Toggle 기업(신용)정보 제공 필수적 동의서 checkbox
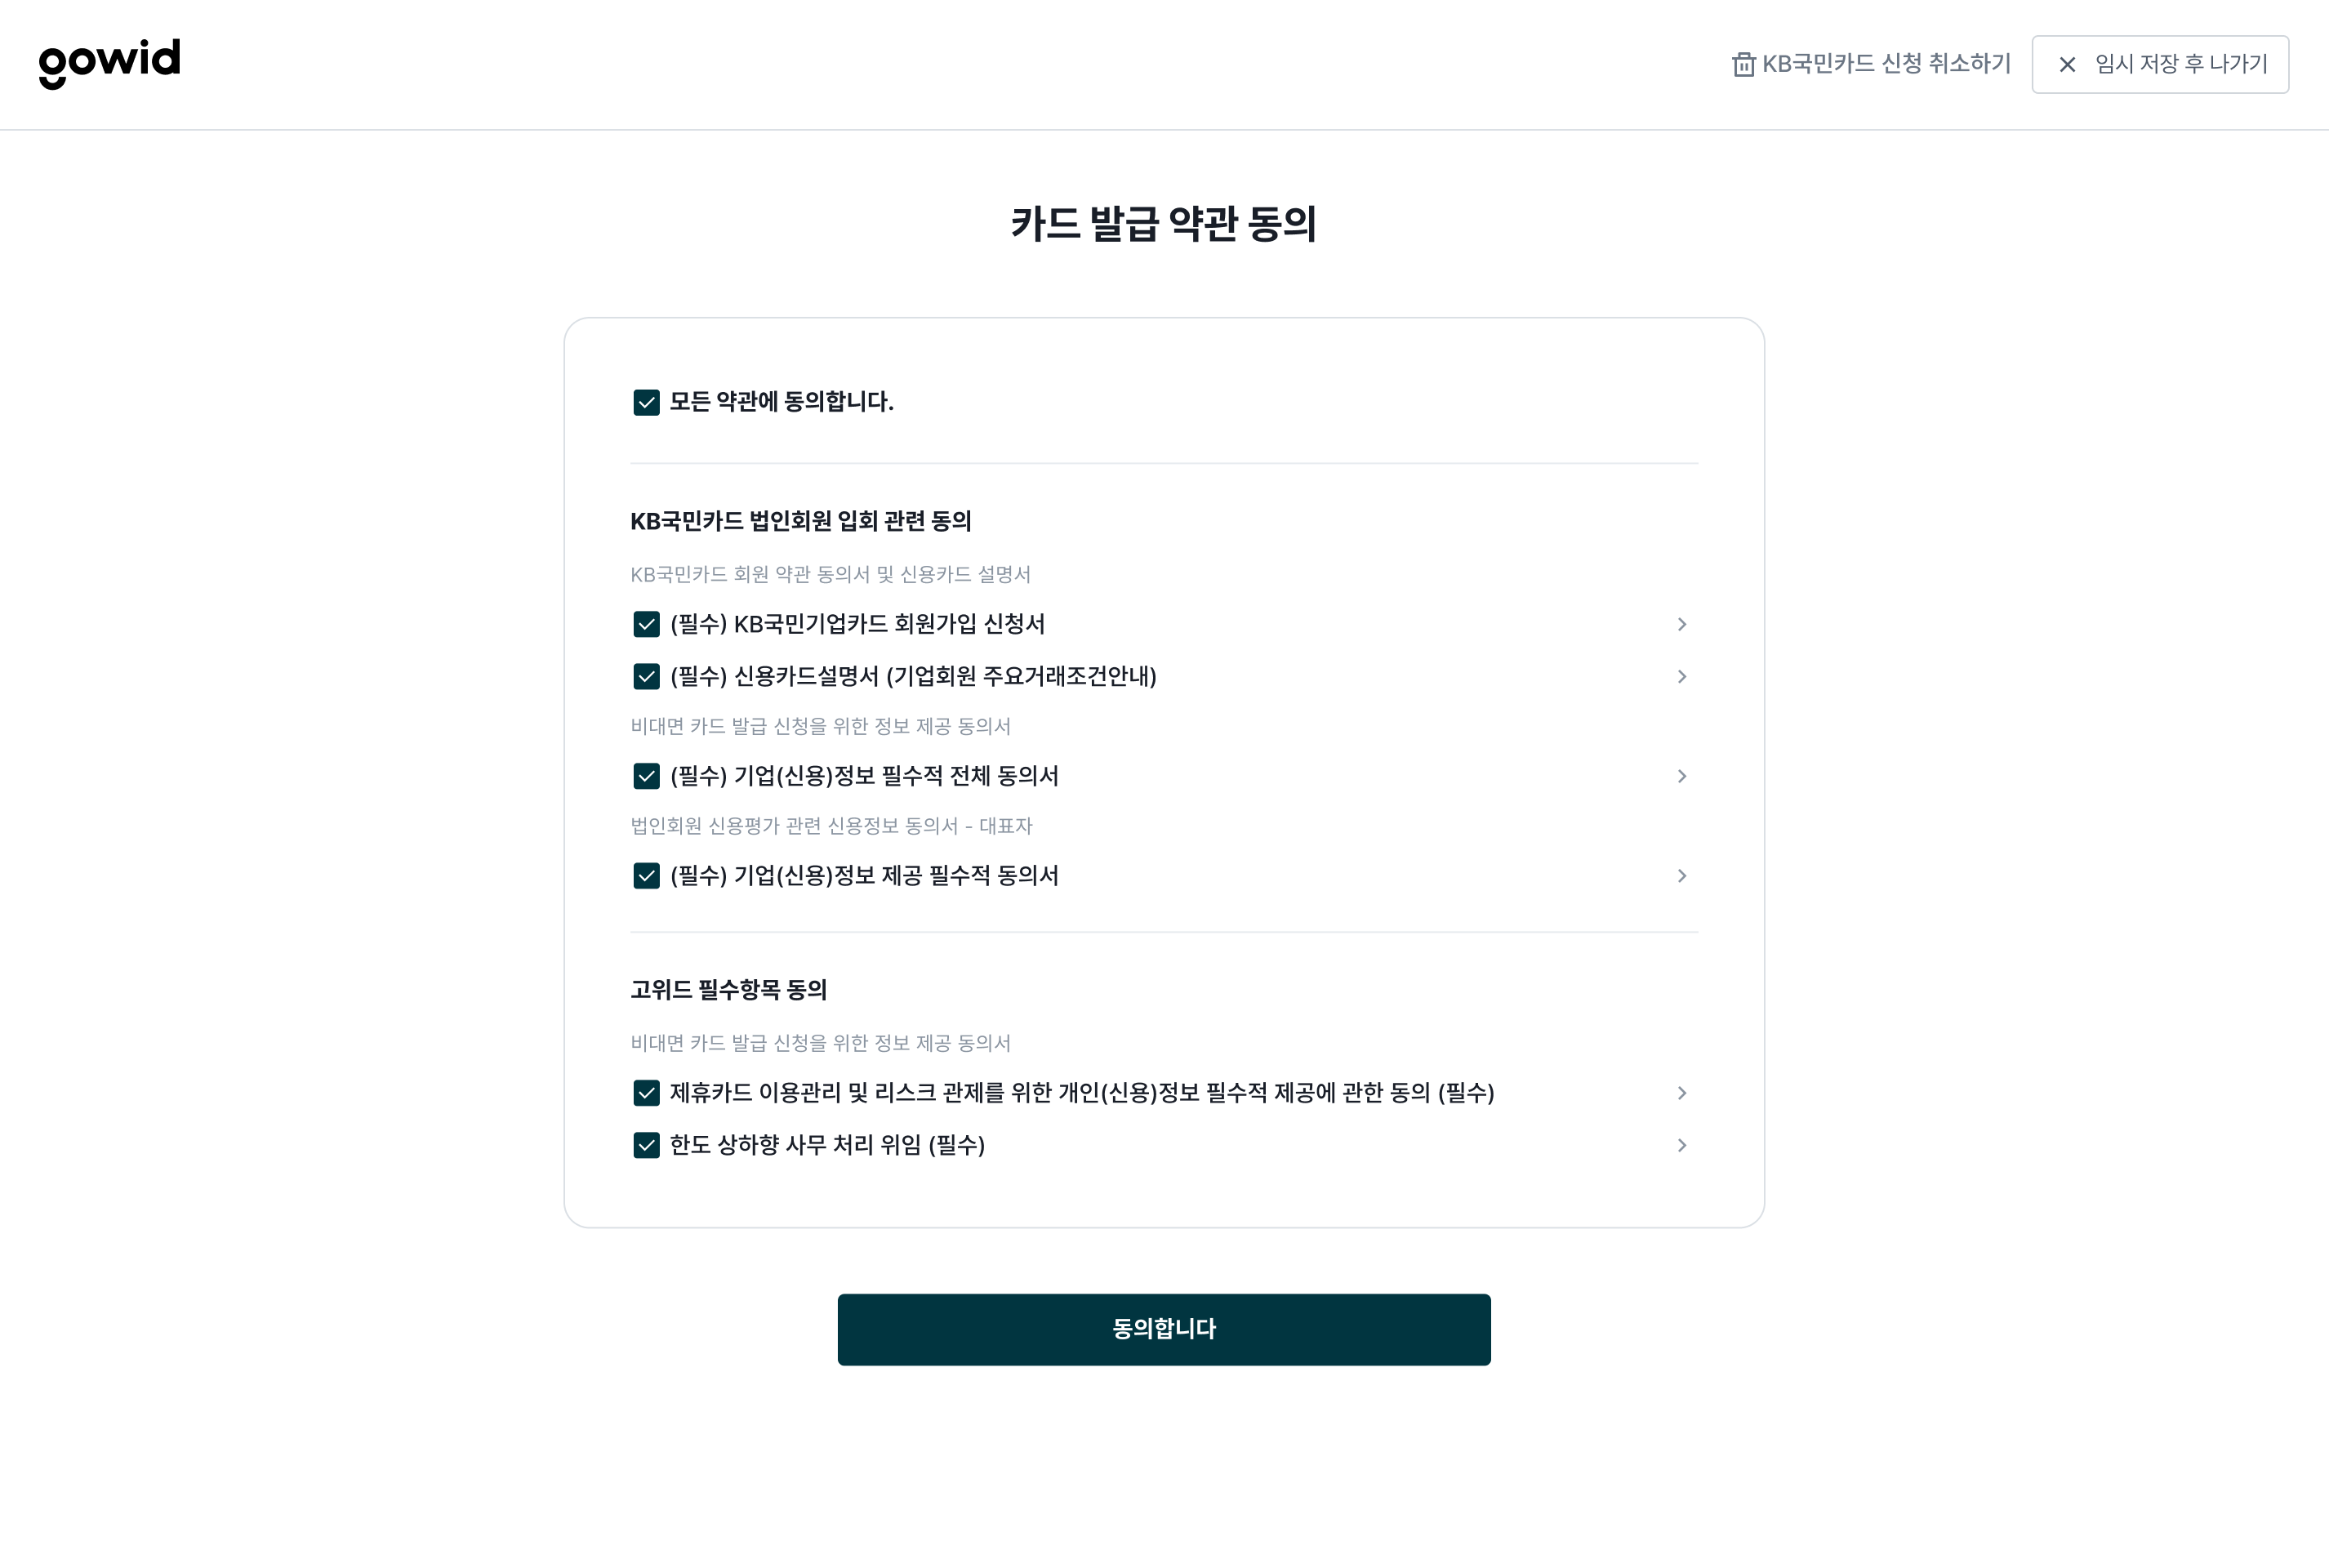The height and width of the screenshot is (1568, 2329). [646, 876]
